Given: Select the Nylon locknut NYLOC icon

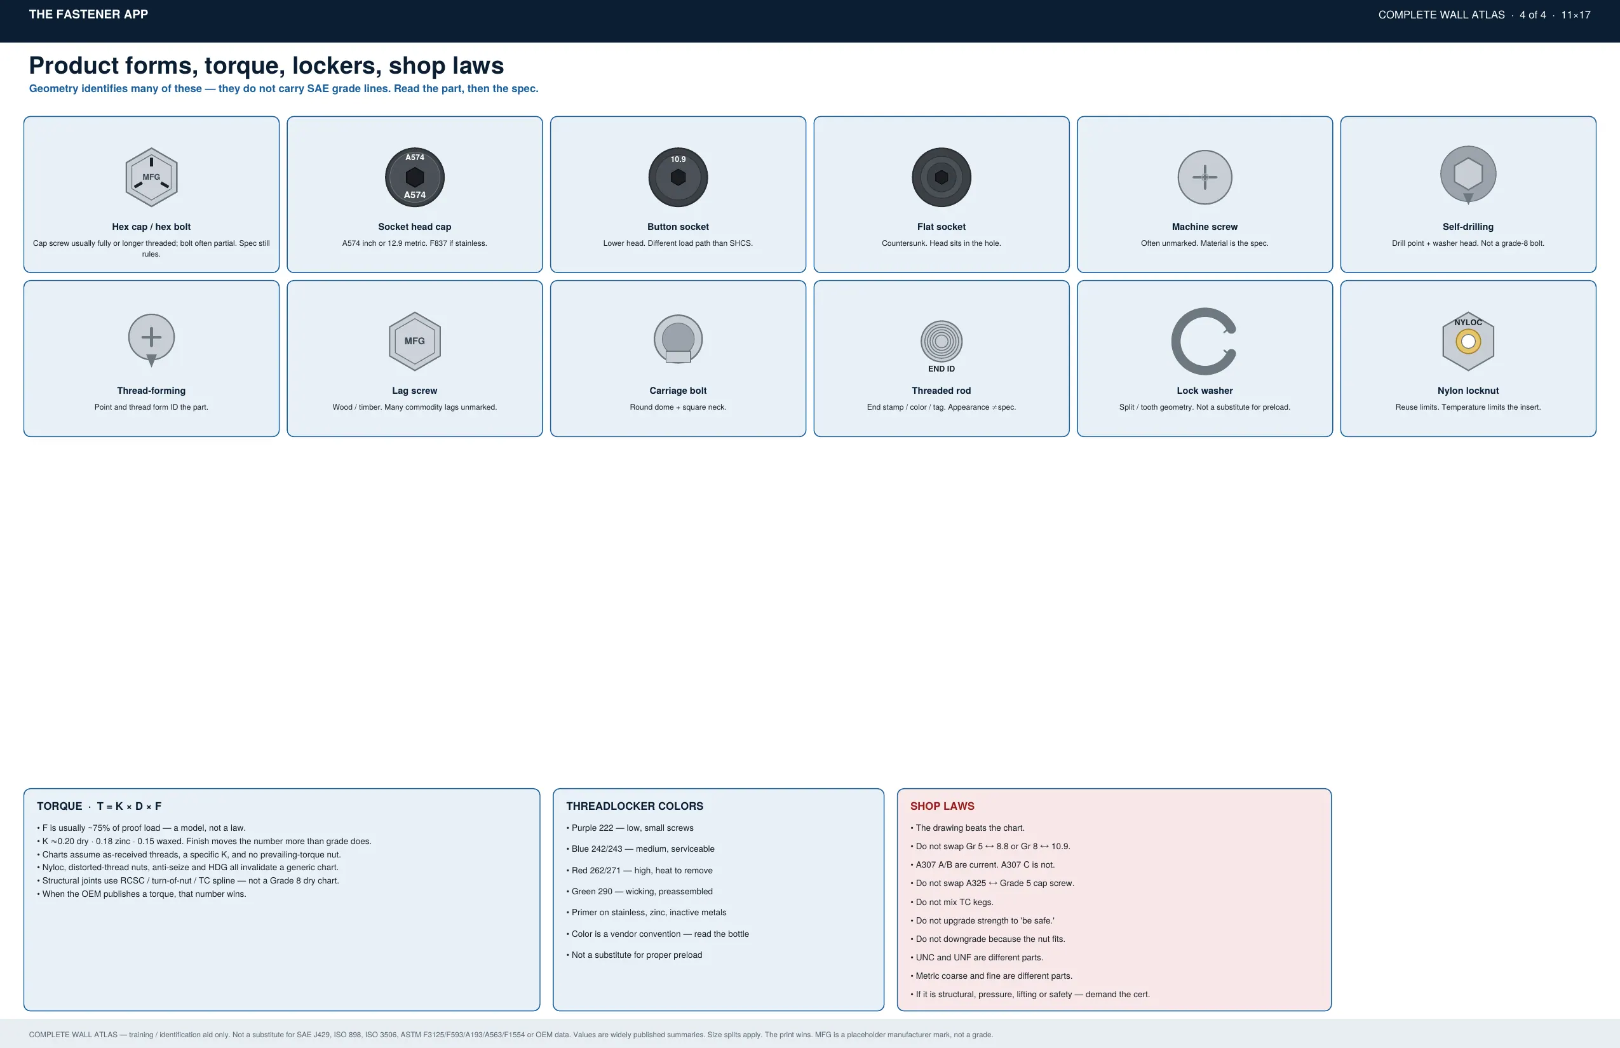Looking at the screenshot, I should click(1468, 341).
